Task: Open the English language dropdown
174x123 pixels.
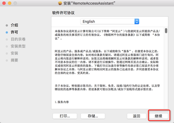Action: tap(110, 21)
